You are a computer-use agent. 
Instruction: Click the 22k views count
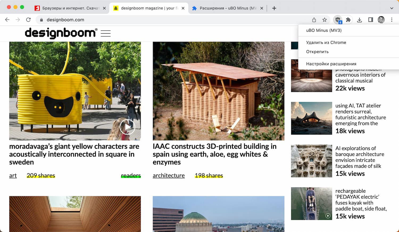(350, 88)
